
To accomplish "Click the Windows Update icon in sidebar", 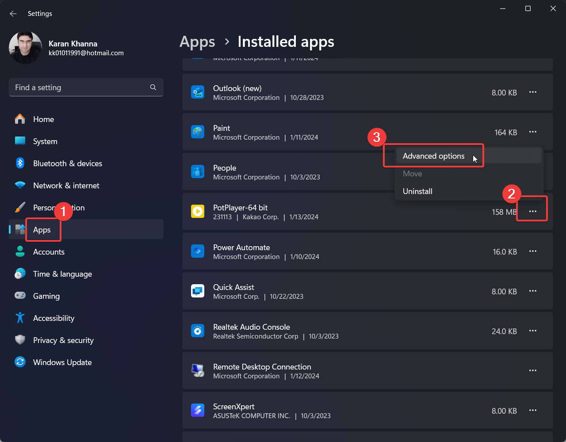I will click(20, 362).
